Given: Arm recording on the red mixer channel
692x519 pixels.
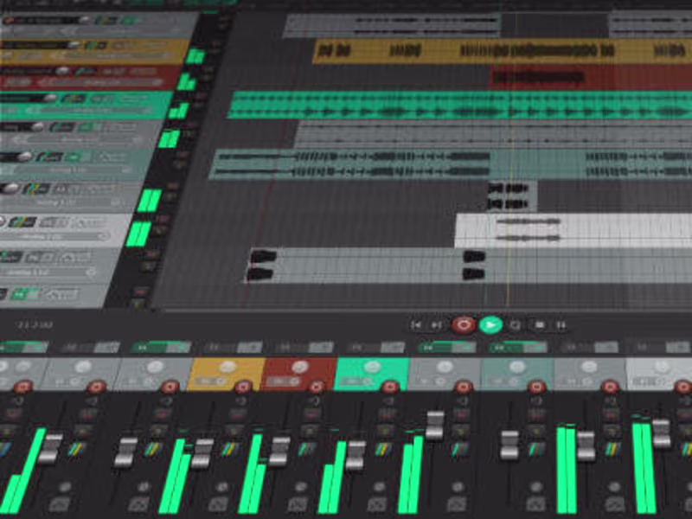Looking at the screenshot, I should click(x=317, y=387).
